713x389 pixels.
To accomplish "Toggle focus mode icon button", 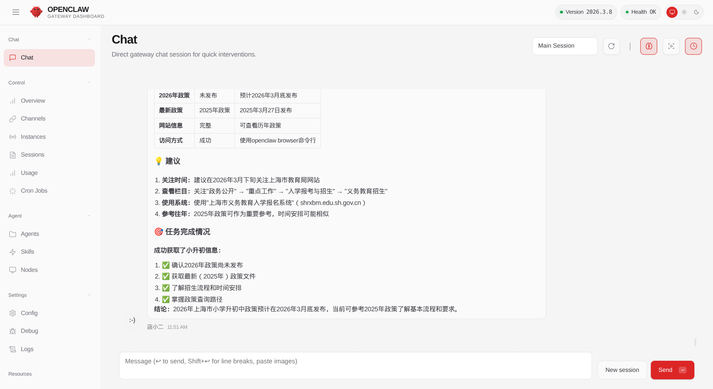I will (x=671, y=46).
